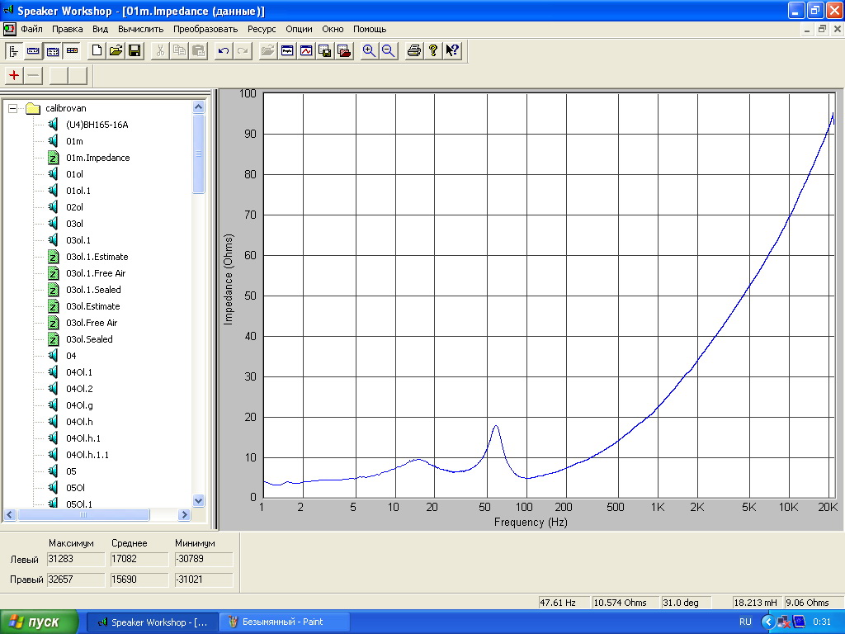Viewport: 845px width, 634px height.
Task: Click the Print icon in toolbar
Action: click(414, 50)
